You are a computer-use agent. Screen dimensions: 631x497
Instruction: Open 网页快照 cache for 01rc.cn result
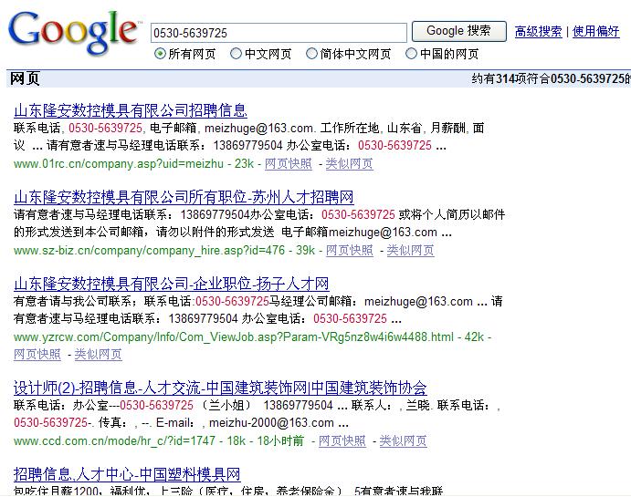coord(288,164)
